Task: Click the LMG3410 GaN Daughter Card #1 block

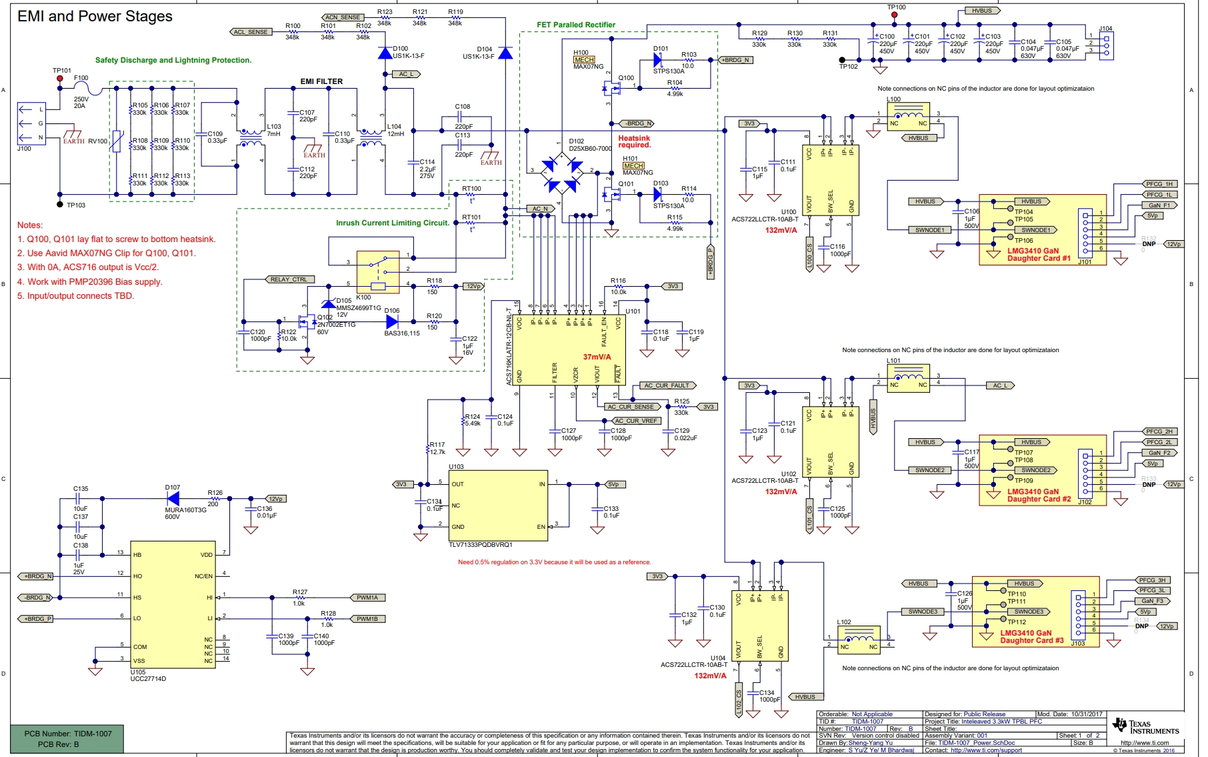Action: click(1043, 230)
